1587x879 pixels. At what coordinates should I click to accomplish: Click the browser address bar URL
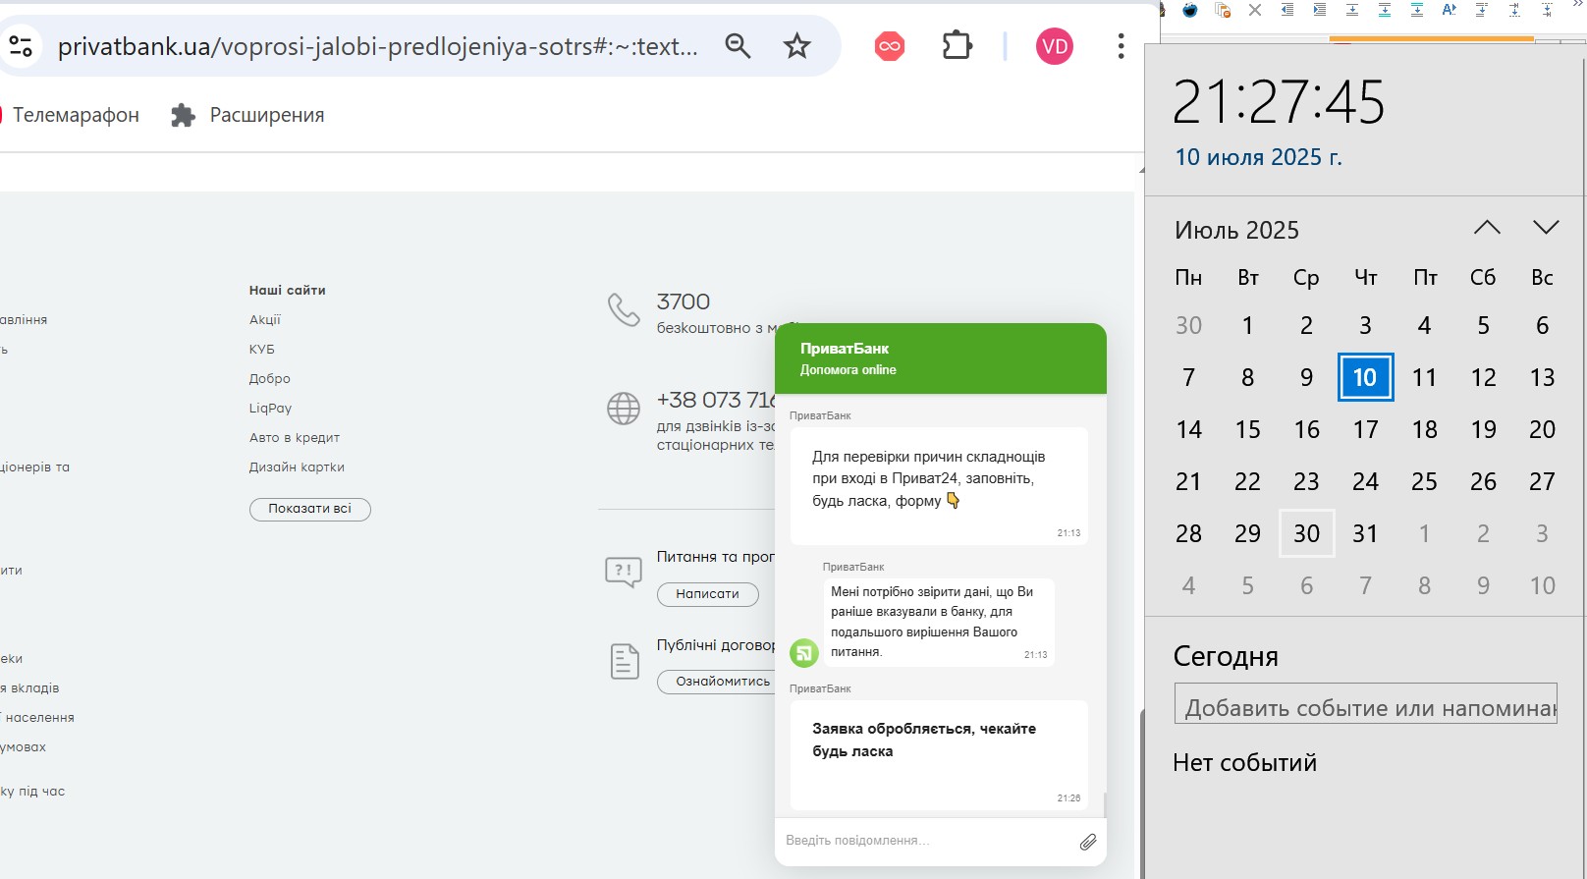click(x=378, y=46)
